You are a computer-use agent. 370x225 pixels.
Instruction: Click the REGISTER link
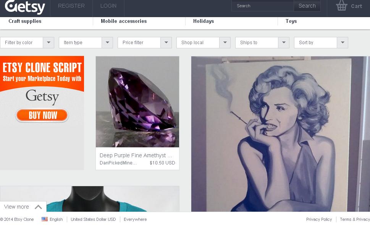[x=71, y=6]
